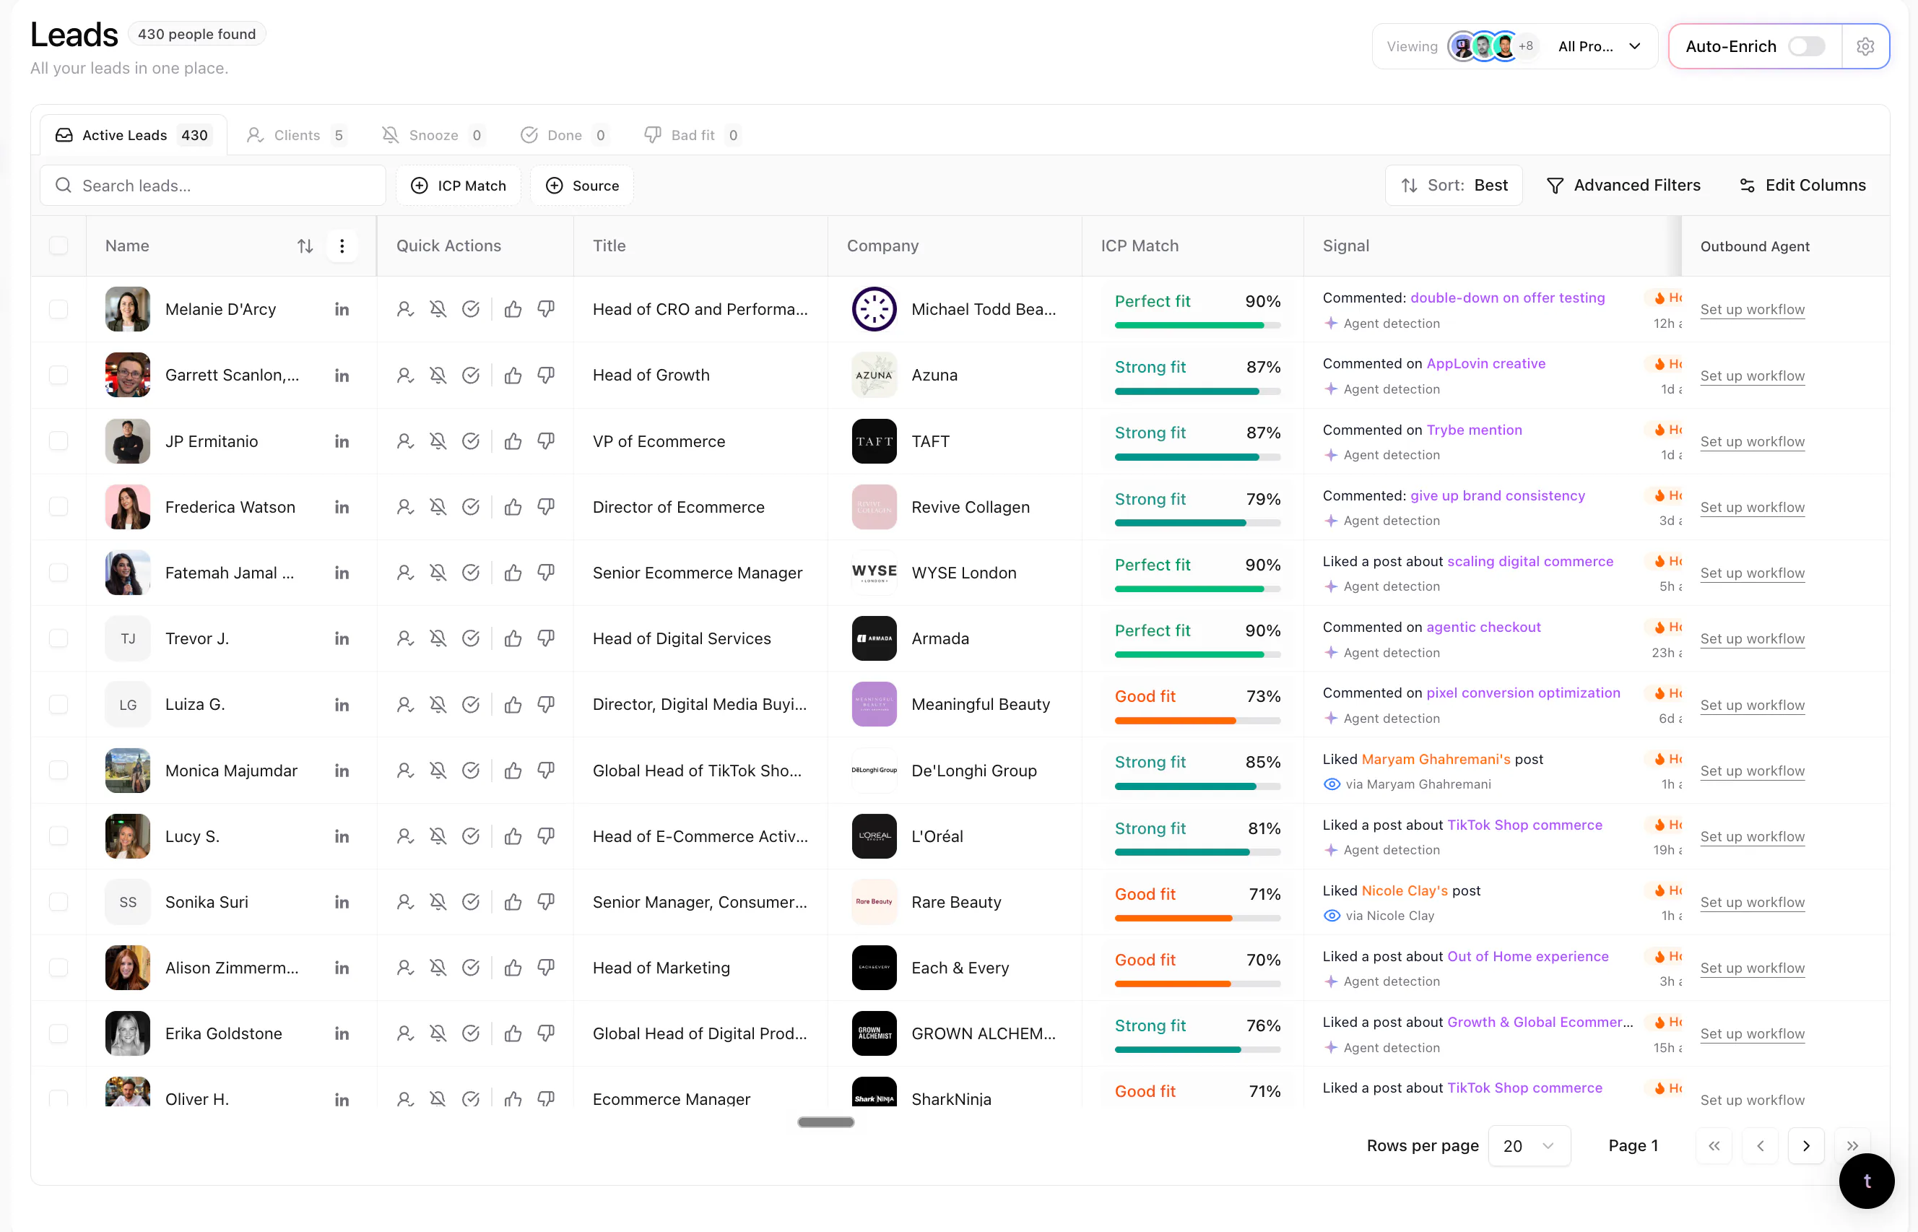Mark Erika Goldstone as client

coord(406,1033)
